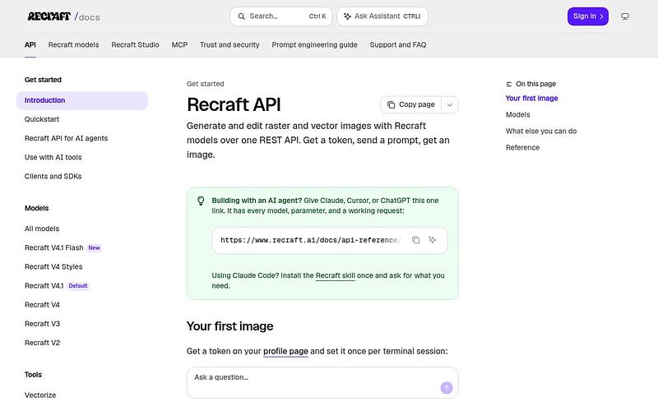The image size is (658, 411).
Task: Switch to the Recraft models tab
Action: tap(73, 44)
